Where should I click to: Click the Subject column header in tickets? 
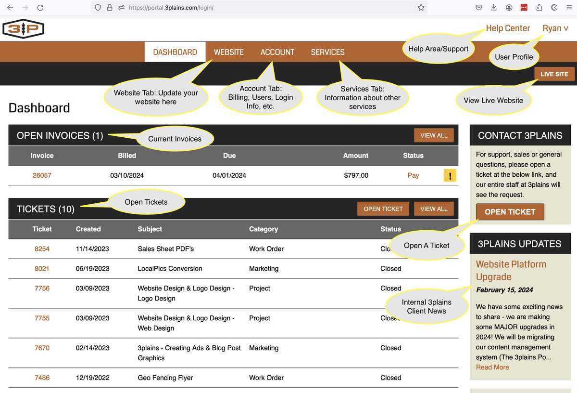(150, 229)
